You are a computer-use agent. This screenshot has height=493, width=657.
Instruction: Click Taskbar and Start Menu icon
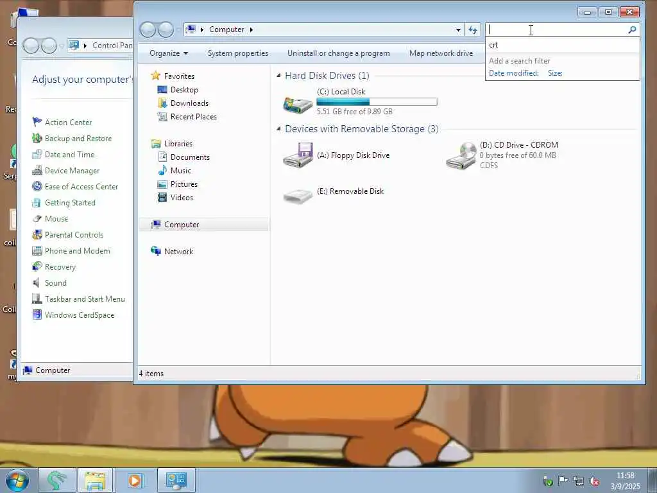(37, 299)
